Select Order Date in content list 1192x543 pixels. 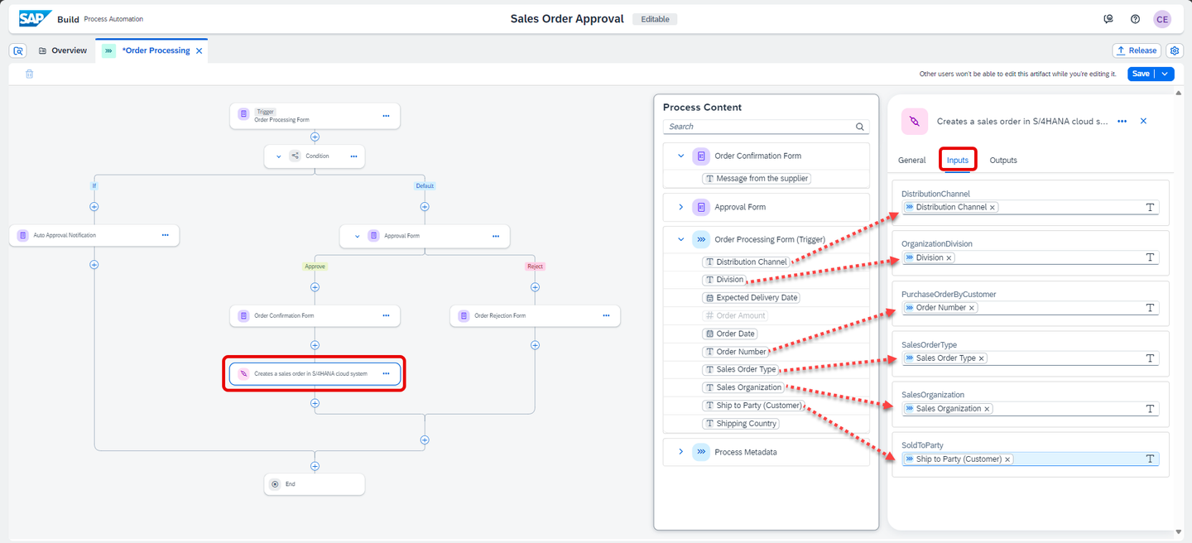coord(729,334)
